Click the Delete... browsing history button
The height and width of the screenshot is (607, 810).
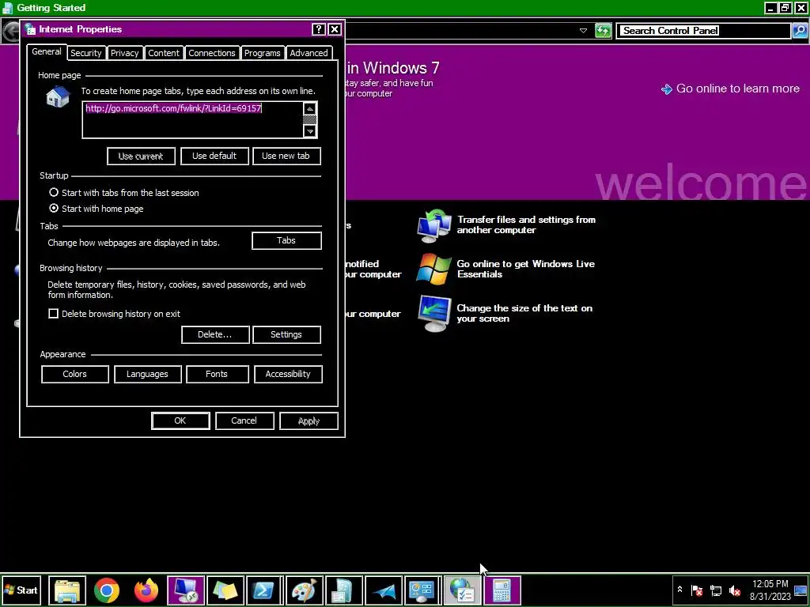click(x=215, y=334)
